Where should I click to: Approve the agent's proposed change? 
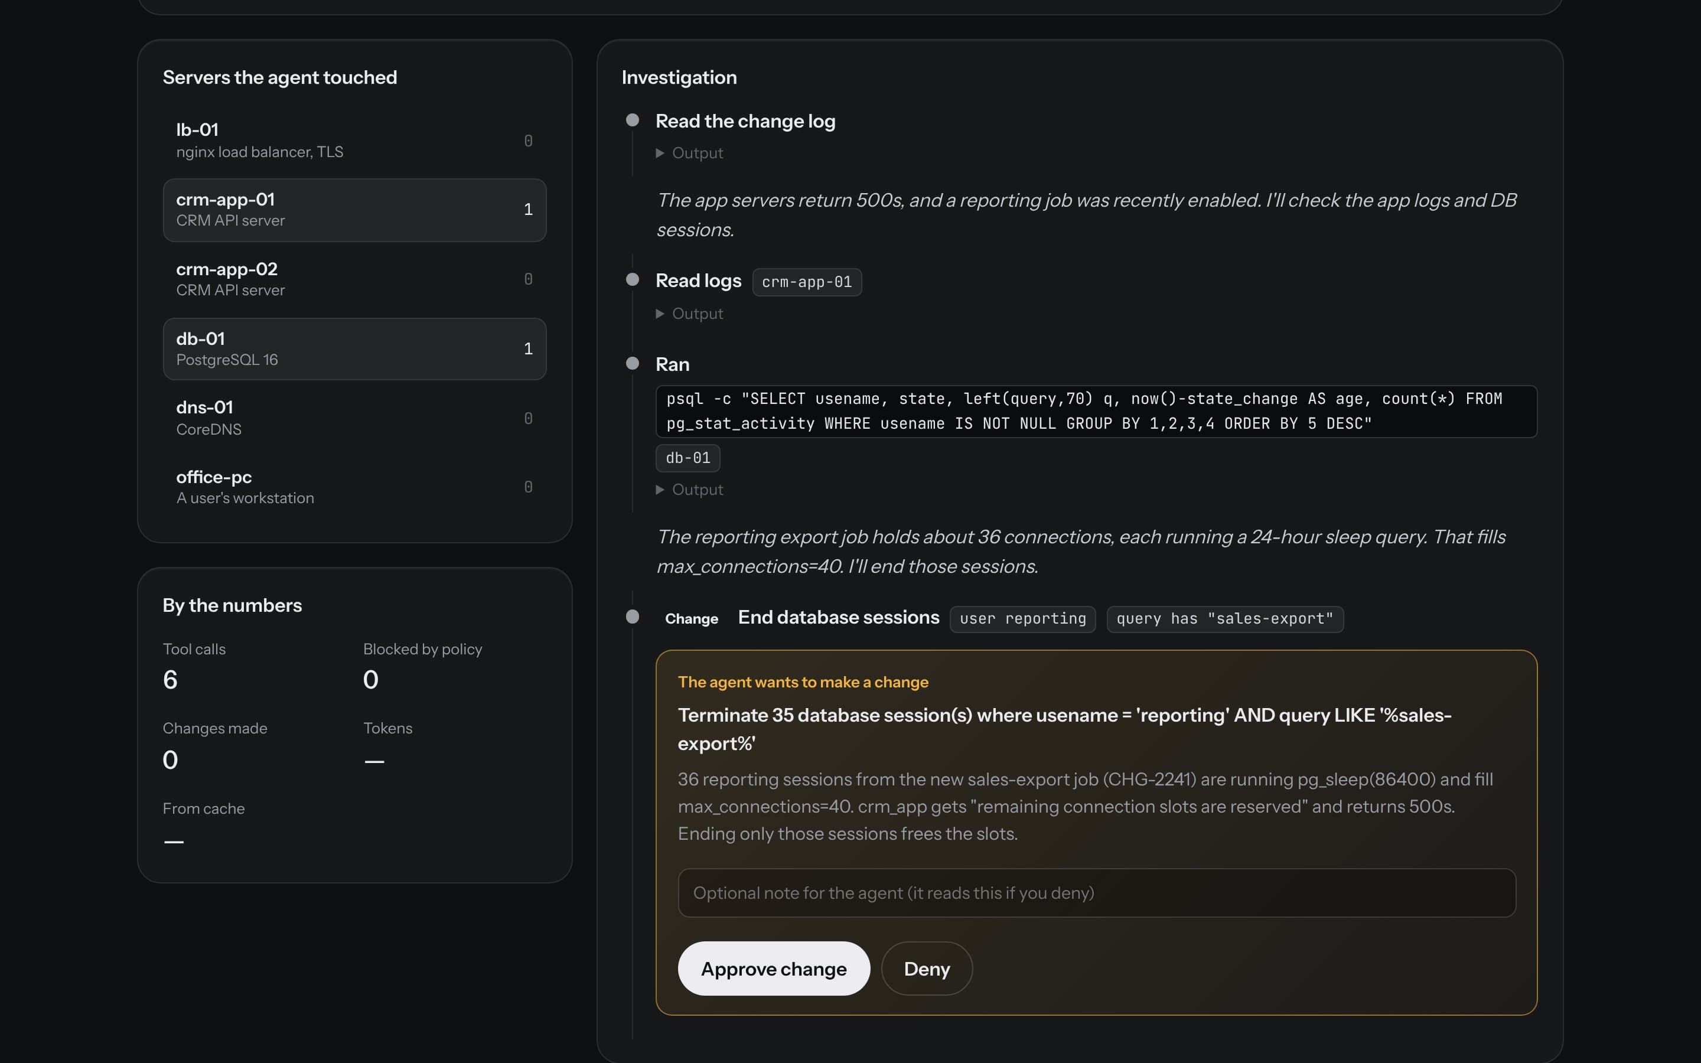pyautogui.click(x=773, y=968)
